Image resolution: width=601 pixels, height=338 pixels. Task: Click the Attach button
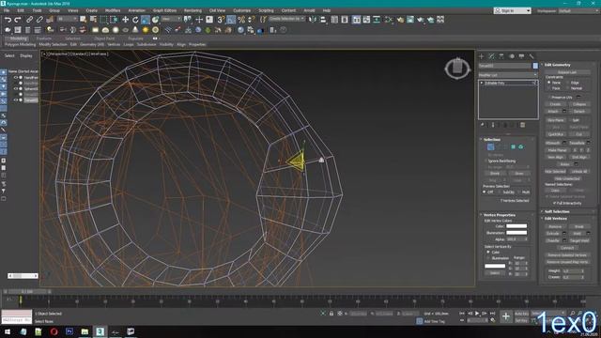click(553, 112)
